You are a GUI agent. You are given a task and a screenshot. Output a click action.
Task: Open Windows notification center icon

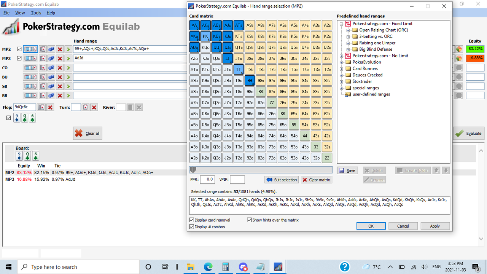[475, 267]
